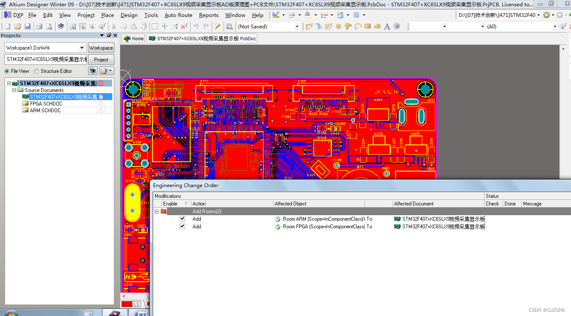Select the Place Via tool

click(348, 26)
